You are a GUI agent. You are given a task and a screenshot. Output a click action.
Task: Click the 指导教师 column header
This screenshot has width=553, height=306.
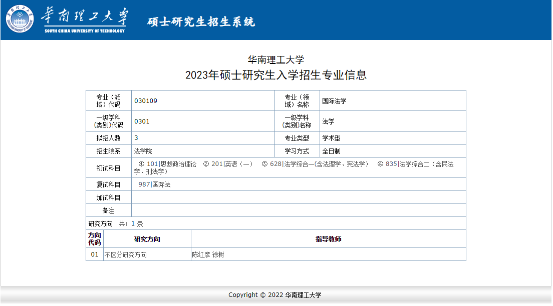click(x=329, y=238)
